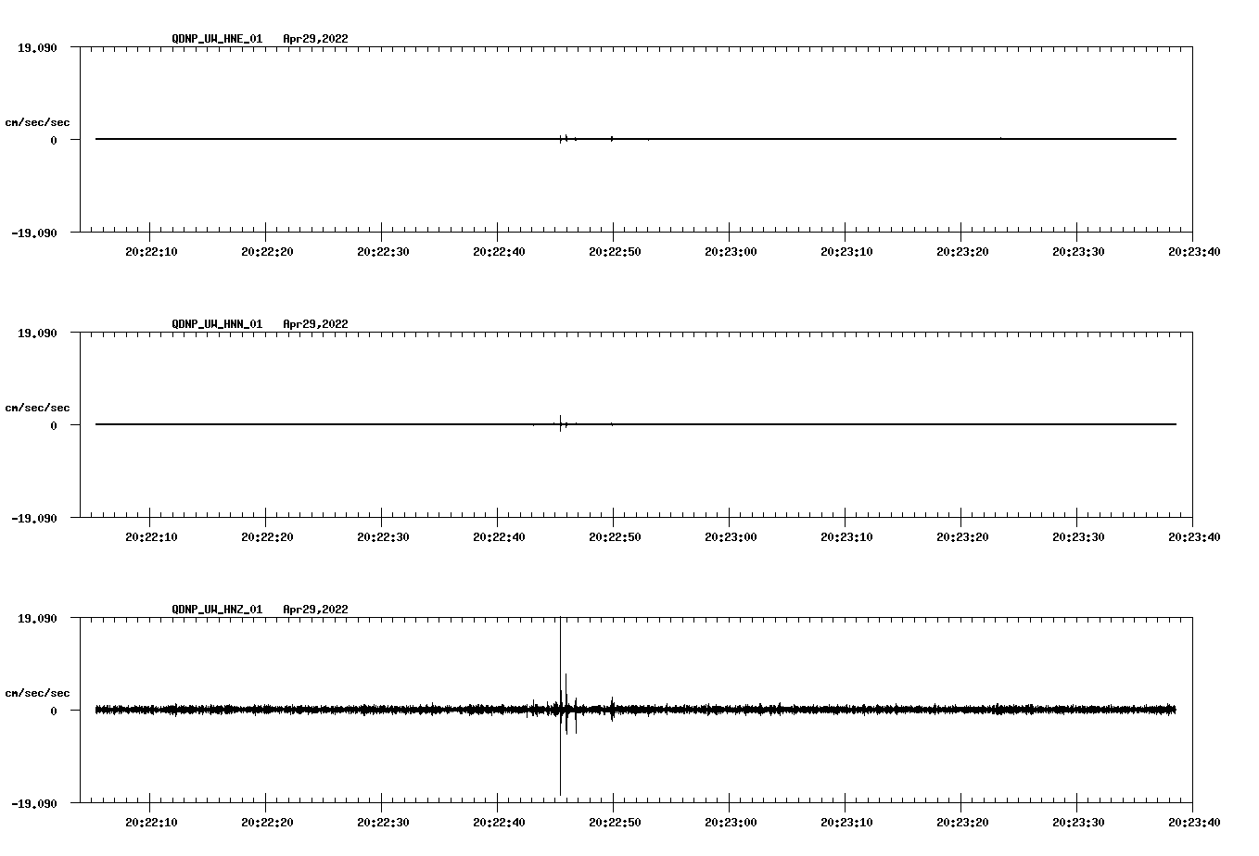Click the cm/sec/sec unit label of HNN plot
1259x856 pixels.
tap(37, 408)
